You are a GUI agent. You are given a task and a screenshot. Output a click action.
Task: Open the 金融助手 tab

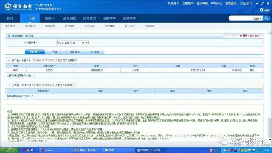(x=109, y=18)
